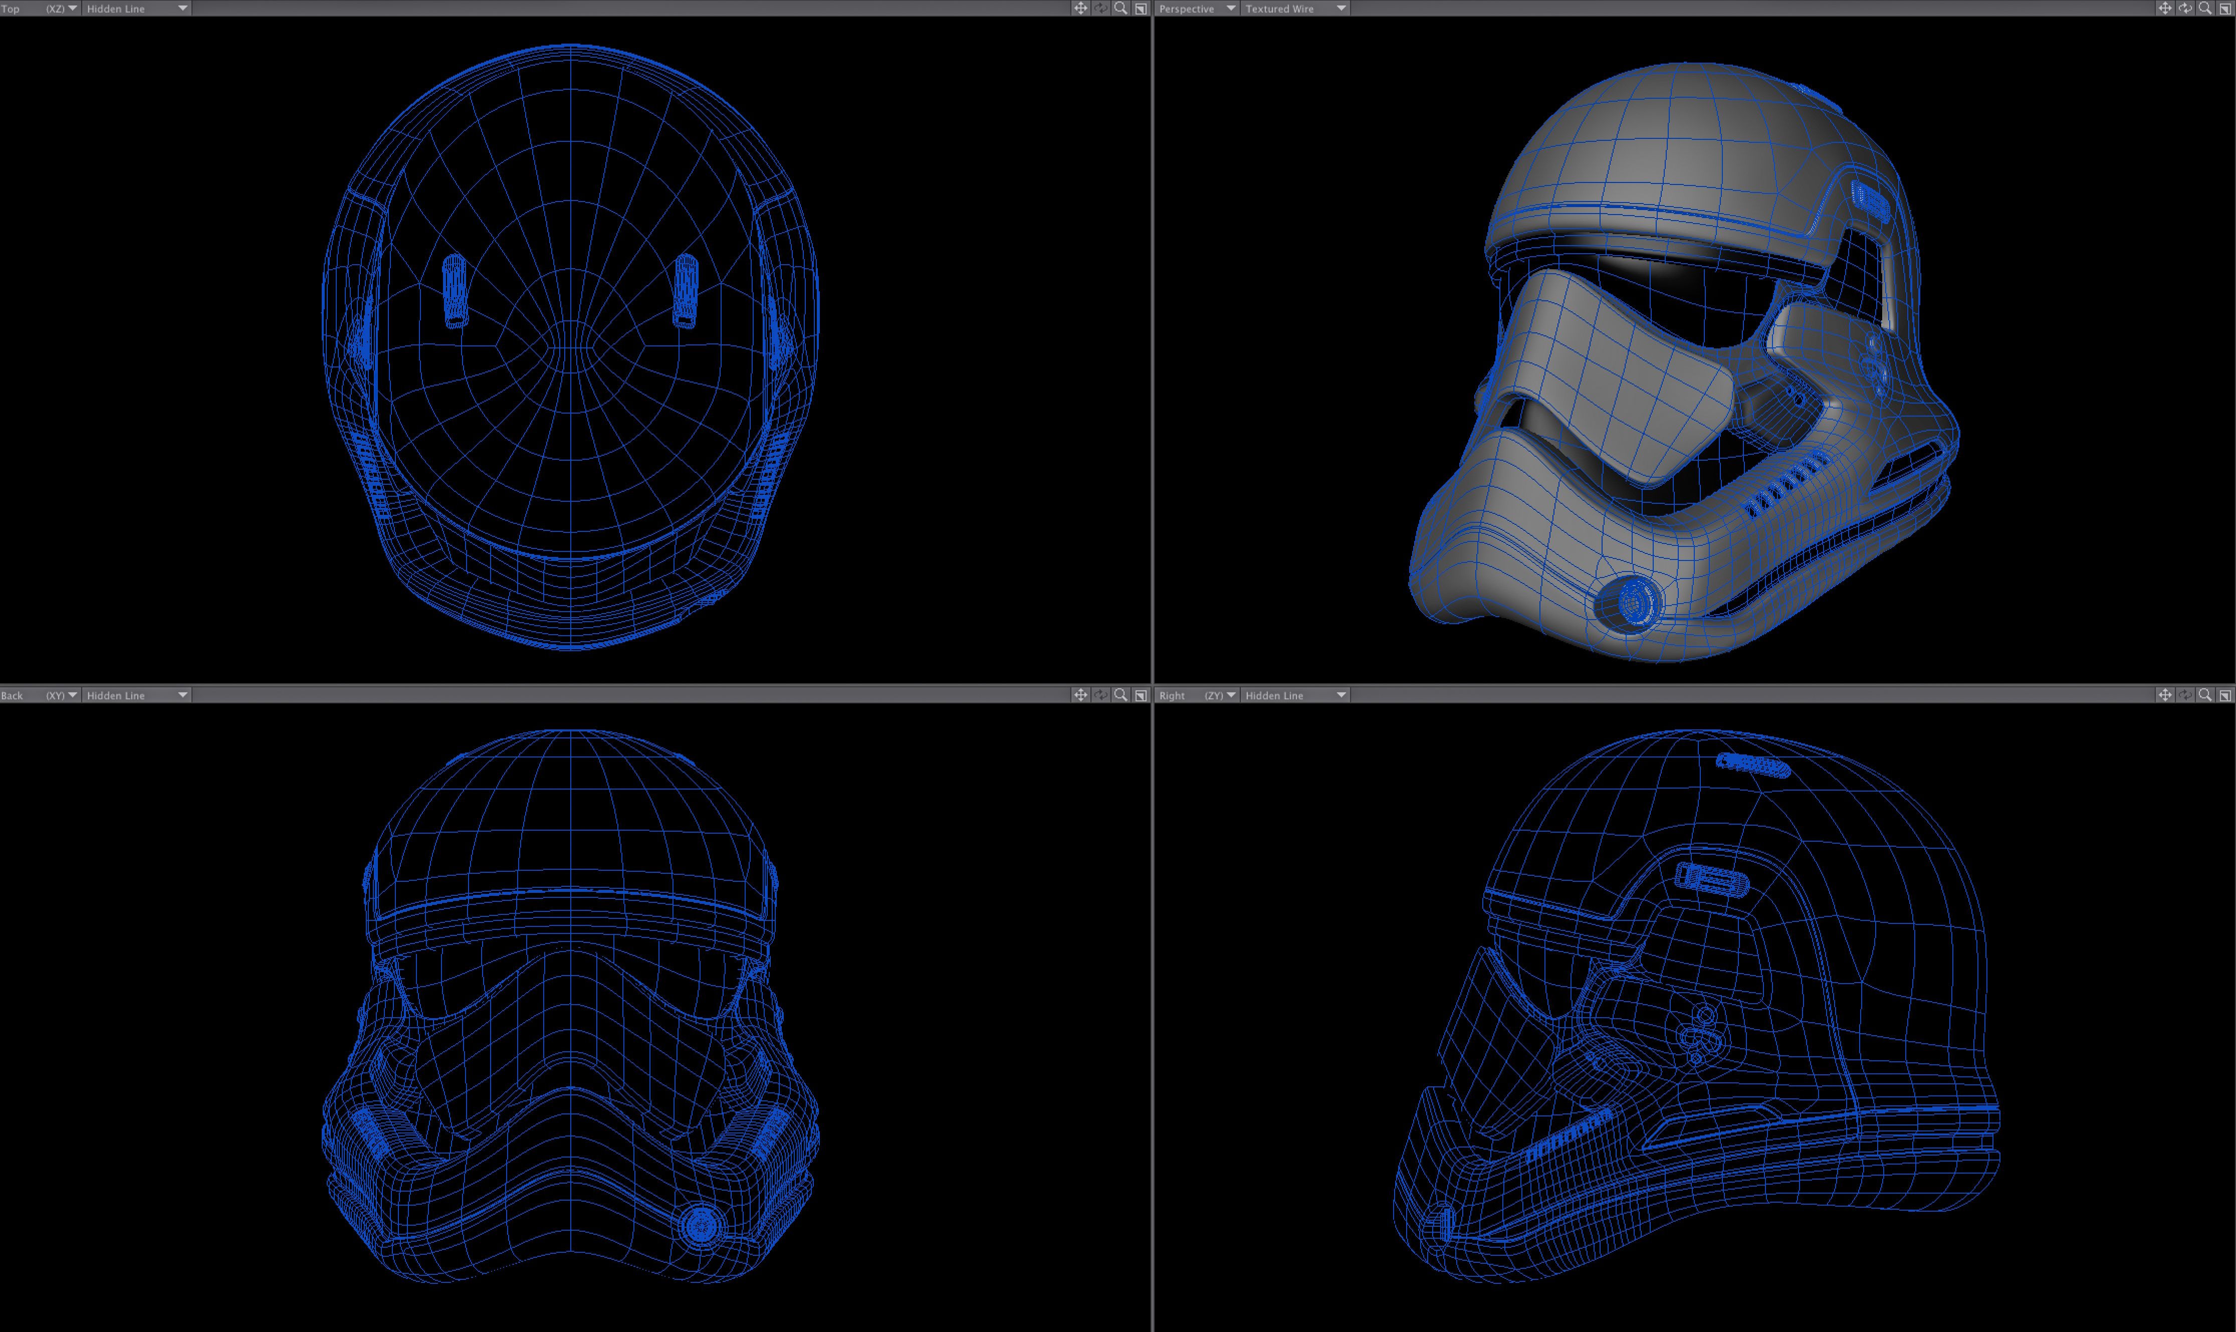
Task: Click the rotate icon in the Perspective viewport
Action: coord(2186,8)
